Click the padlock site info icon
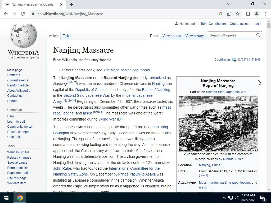Screen dimensions: 271x203 pos(33,14)
